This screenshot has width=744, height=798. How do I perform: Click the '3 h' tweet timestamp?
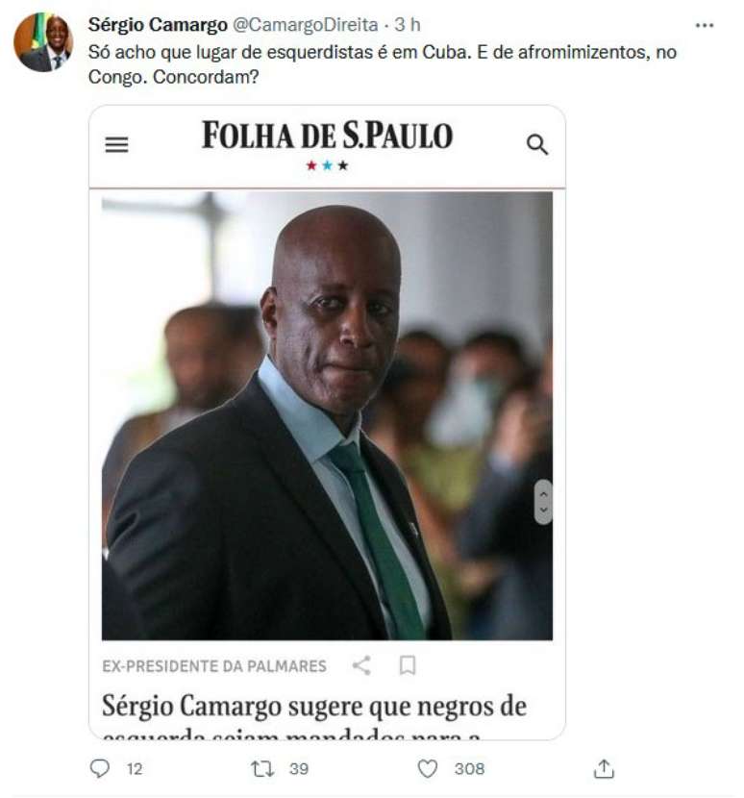point(408,24)
